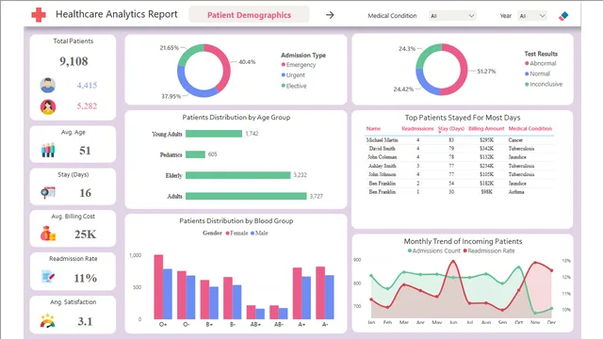Image resolution: width=603 pixels, height=339 pixels.
Task: Click the Monthly Trend of Incoming Patients title
Action: click(x=463, y=241)
